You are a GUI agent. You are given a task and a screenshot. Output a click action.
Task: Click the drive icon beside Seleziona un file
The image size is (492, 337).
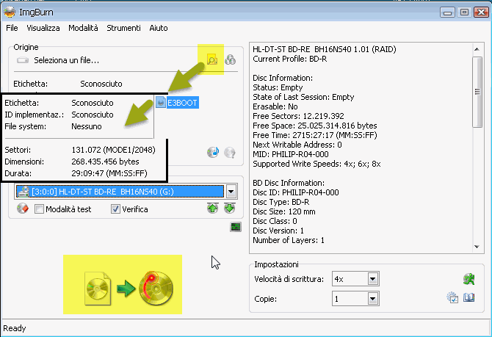(x=23, y=60)
